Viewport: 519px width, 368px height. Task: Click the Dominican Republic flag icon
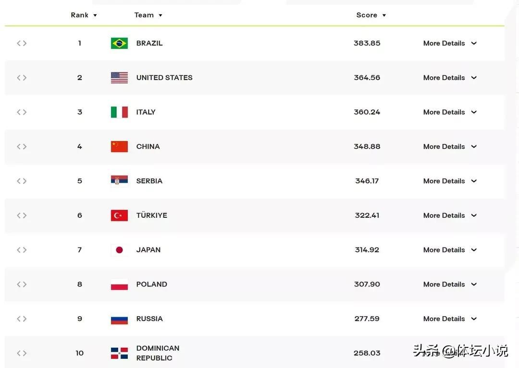click(119, 353)
